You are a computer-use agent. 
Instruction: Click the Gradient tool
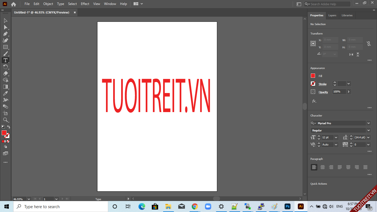click(x=5, y=87)
